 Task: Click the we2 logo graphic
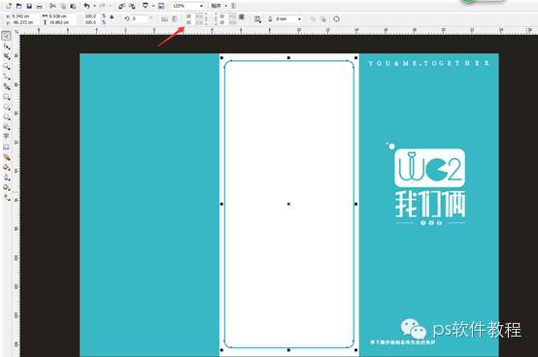(x=429, y=168)
